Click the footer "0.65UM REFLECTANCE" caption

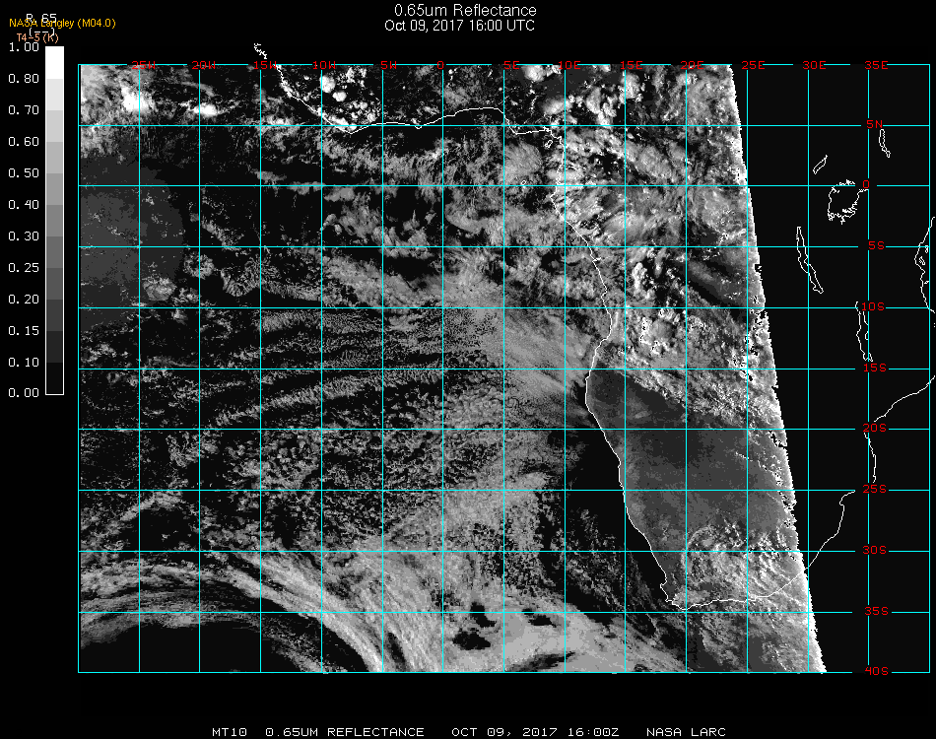pyautogui.click(x=345, y=732)
